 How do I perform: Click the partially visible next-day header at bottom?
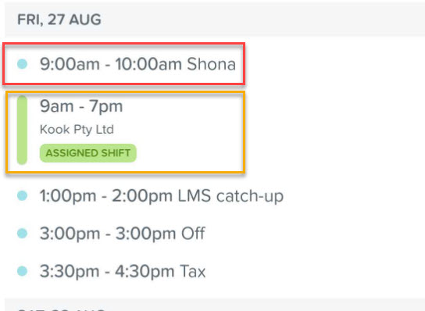coord(215,305)
